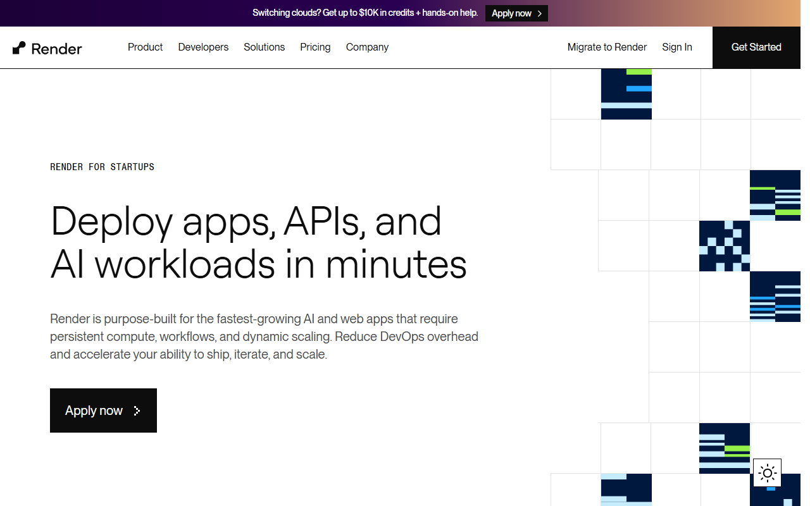The height and width of the screenshot is (506, 810).
Task: Click the Get Started button
Action: point(756,47)
